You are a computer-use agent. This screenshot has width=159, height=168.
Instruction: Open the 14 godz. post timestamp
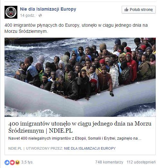click(28, 15)
